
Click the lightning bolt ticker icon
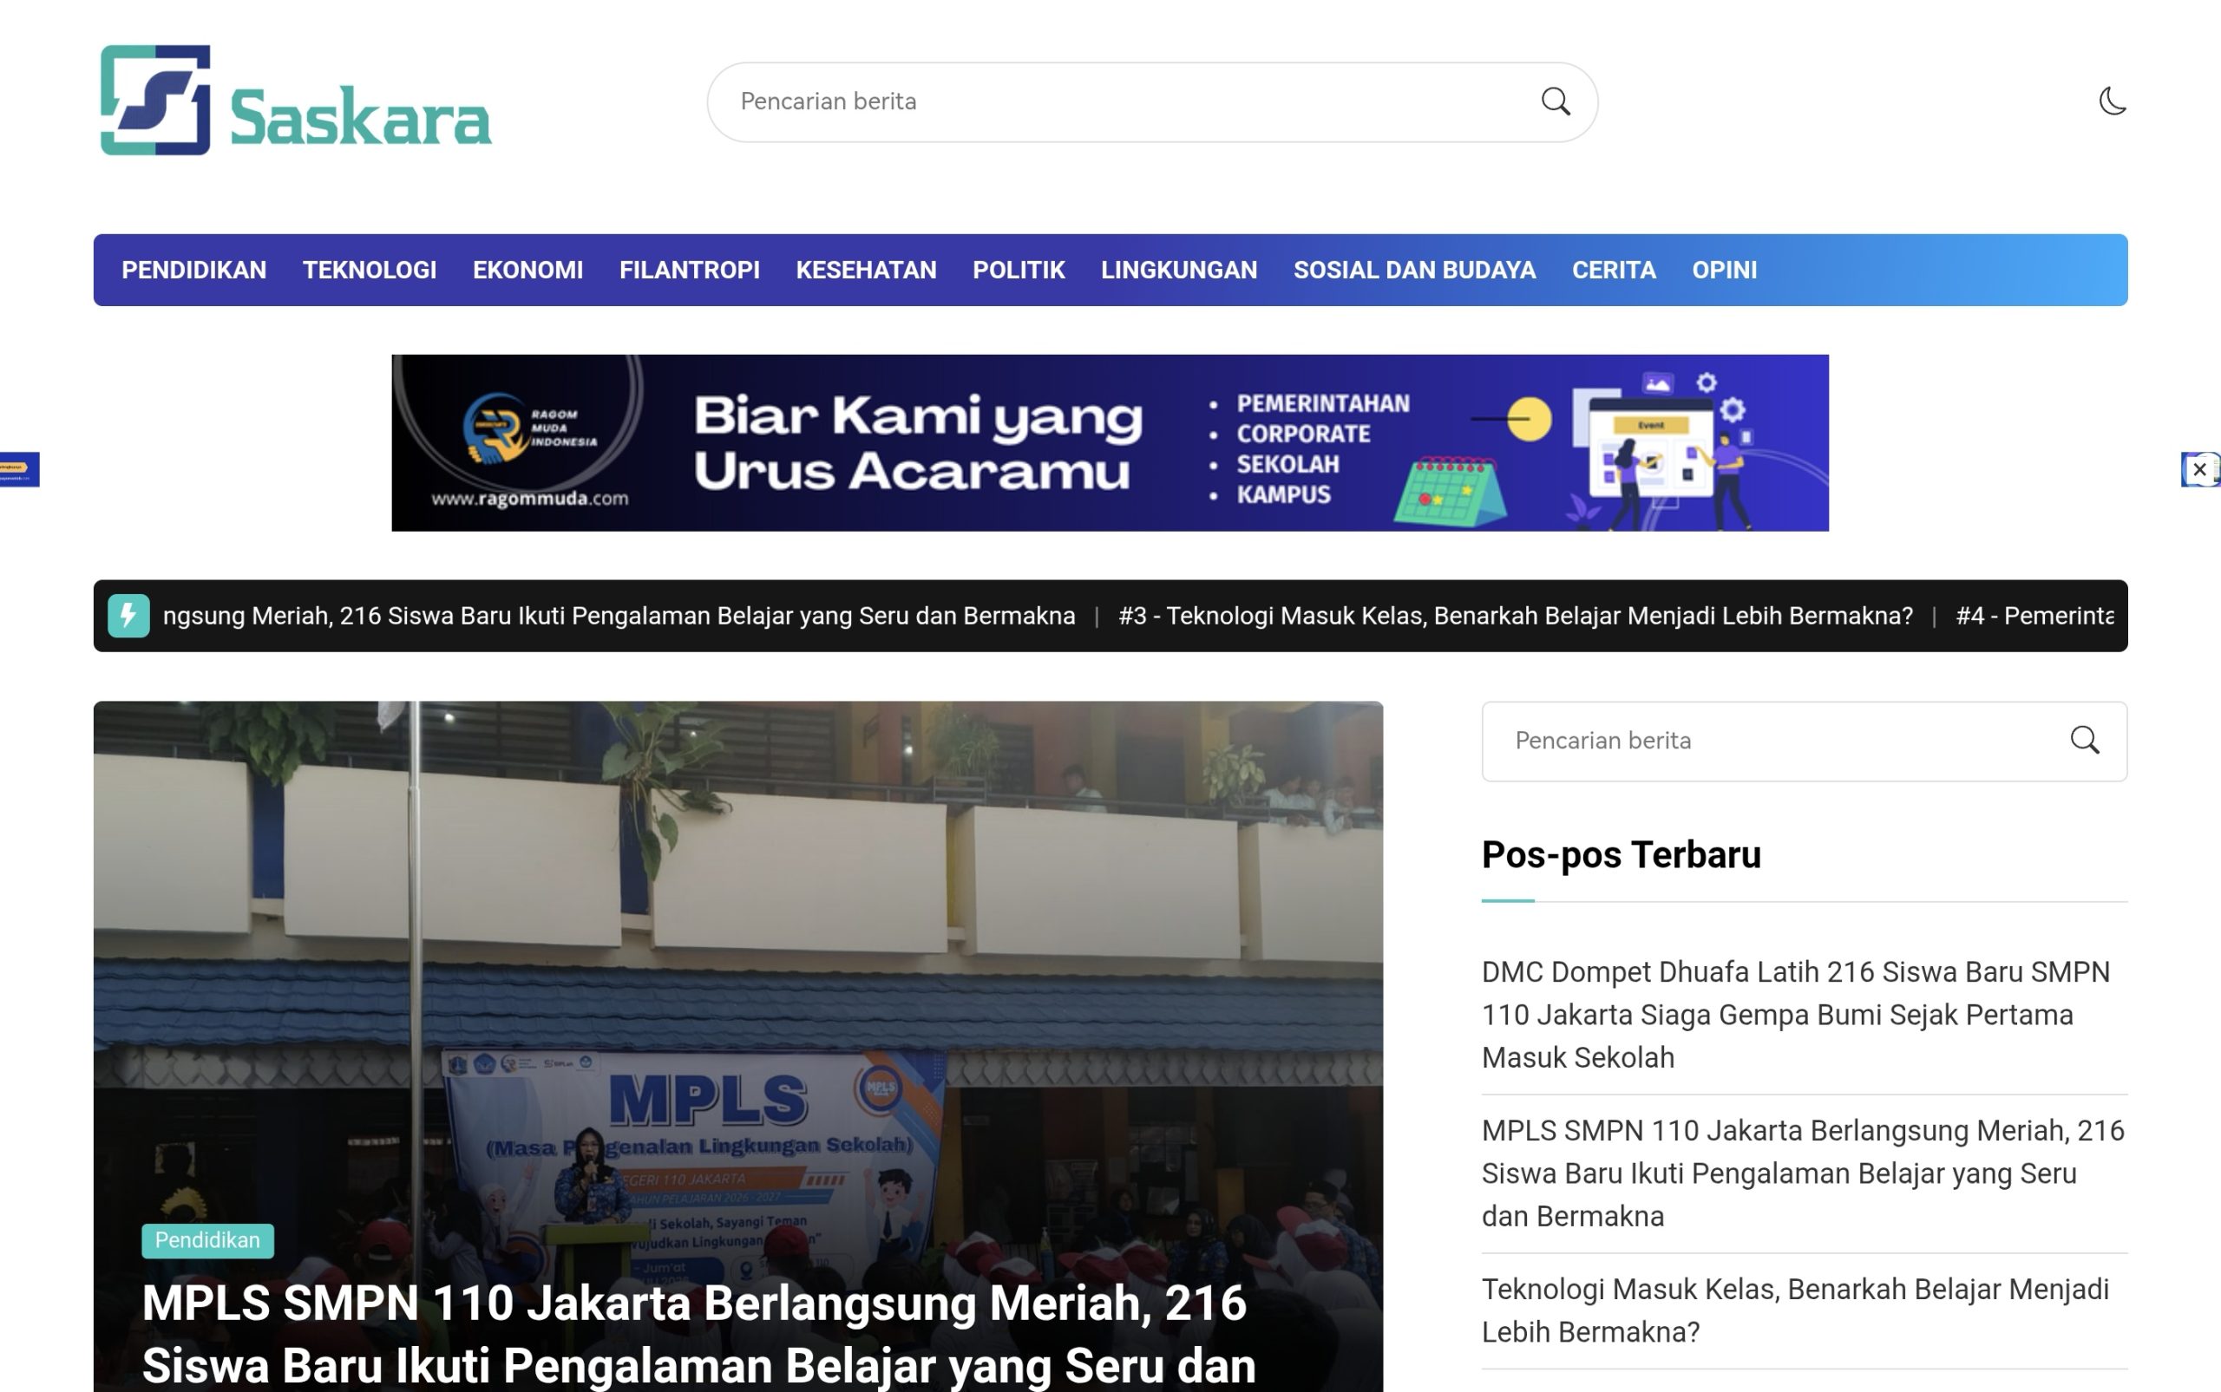pyautogui.click(x=129, y=616)
